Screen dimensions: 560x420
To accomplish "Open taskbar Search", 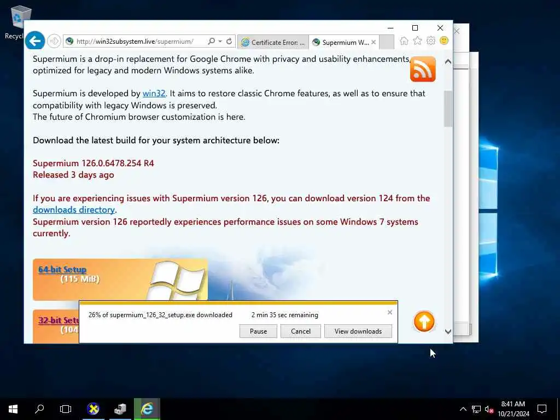I will point(39,409).
